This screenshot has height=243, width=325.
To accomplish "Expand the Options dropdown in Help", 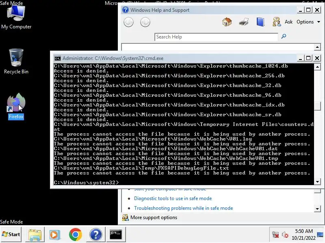I will 308,22.
